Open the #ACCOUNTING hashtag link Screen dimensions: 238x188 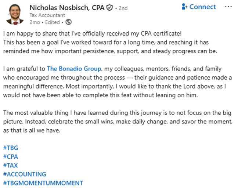tap(25, 174)
